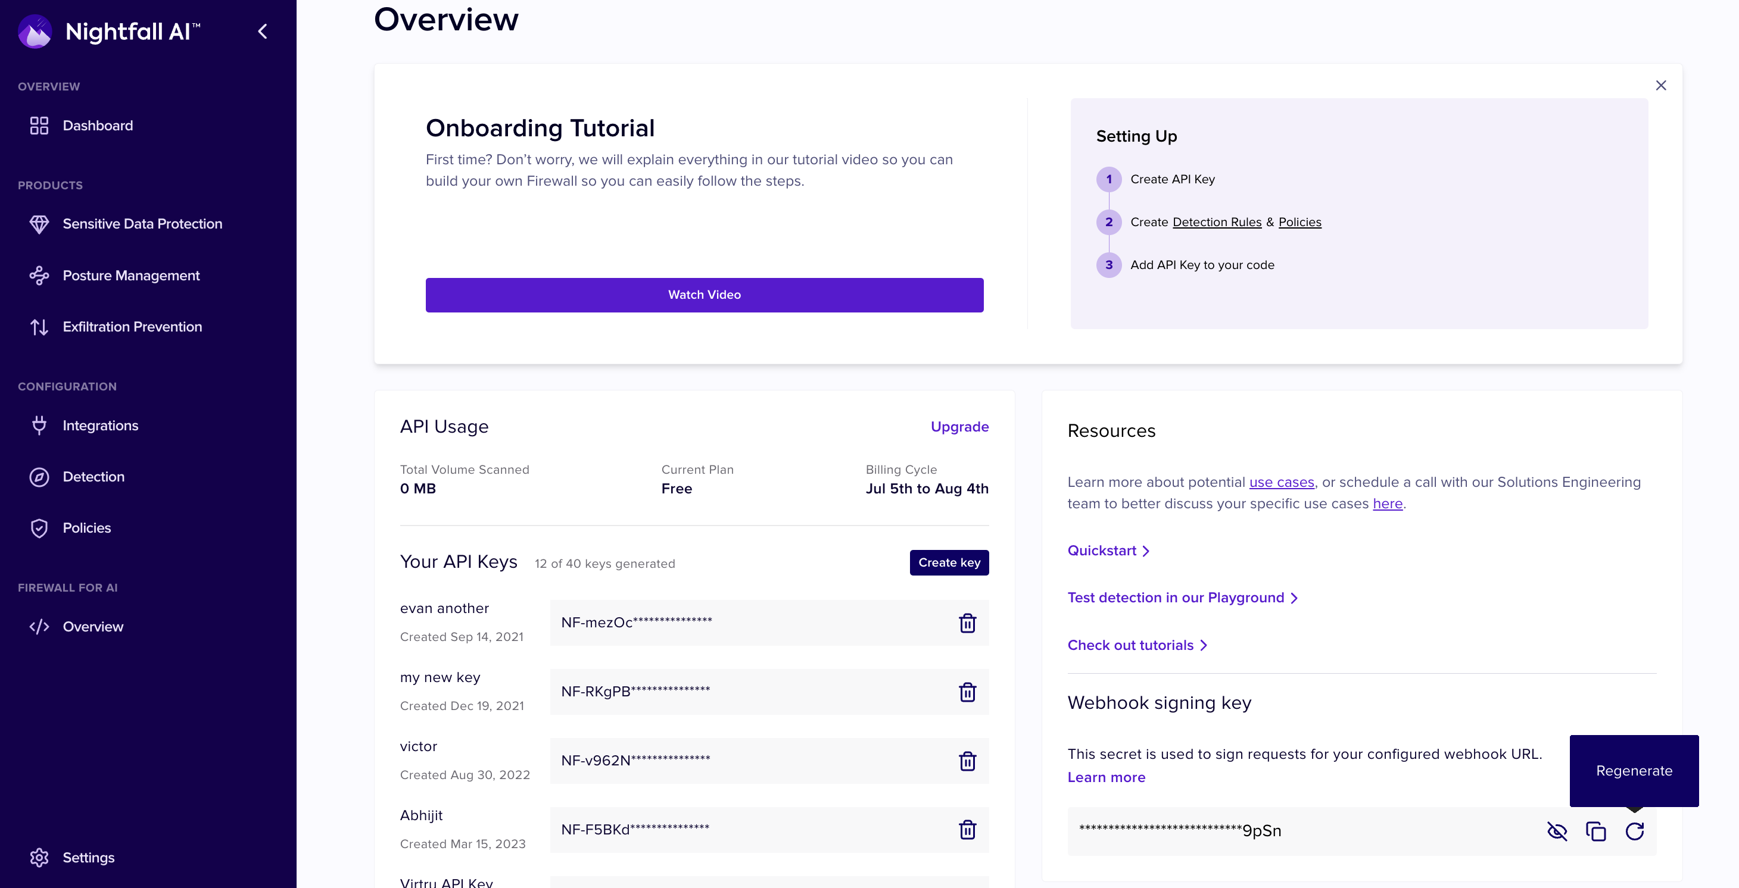Open Settings from the sidebar
The height and width of the screenshot is (888, 1739).
(x=88, y=857)
